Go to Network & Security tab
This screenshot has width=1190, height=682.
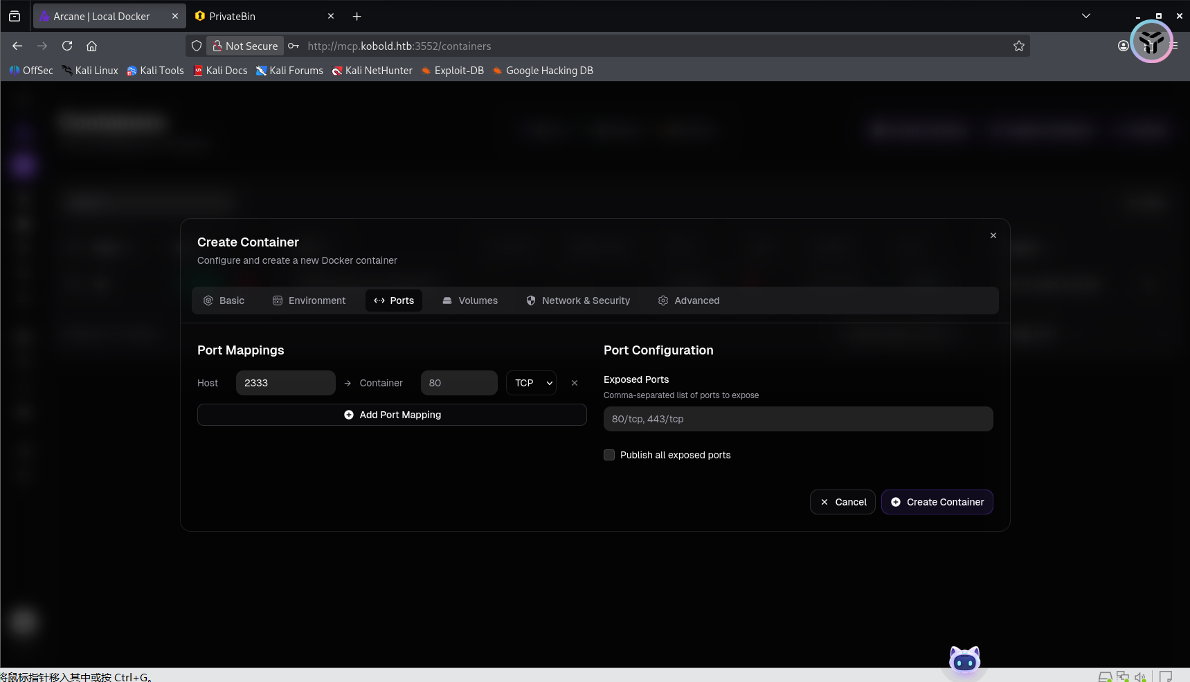[578, 300]
